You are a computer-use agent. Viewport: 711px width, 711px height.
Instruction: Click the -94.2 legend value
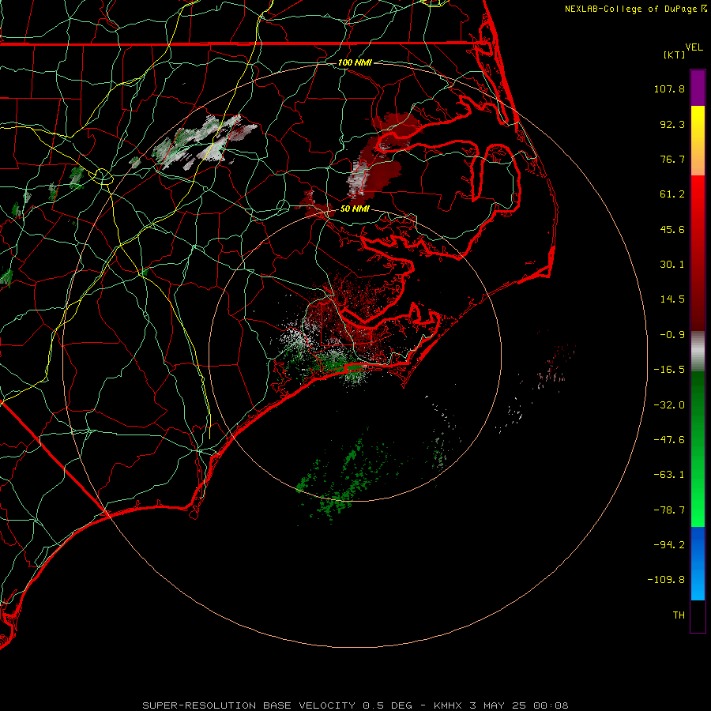tap(669, 544)
